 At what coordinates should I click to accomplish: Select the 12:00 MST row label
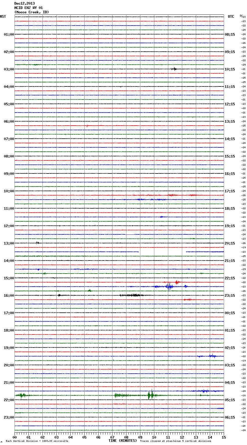pyautogui.click(x=9, y=226)
